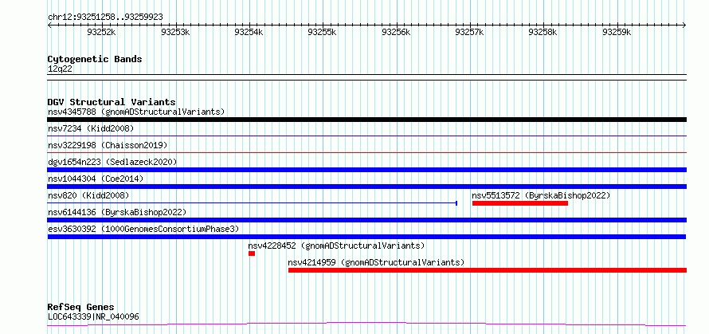Select the DGV Structural Variants track heading
Screen dimensions: 709x334
click(112, 102)
